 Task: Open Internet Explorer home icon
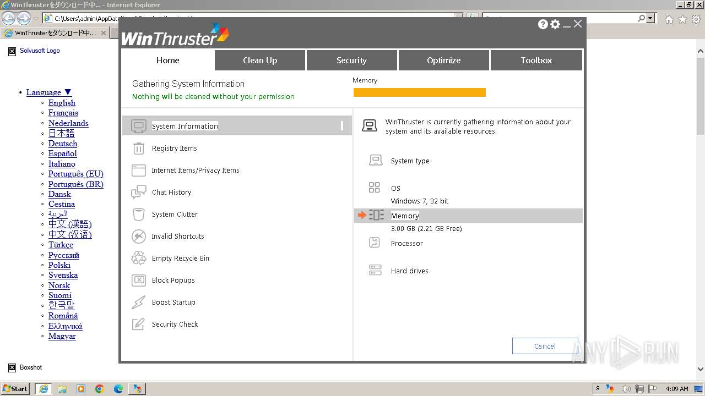669,19
